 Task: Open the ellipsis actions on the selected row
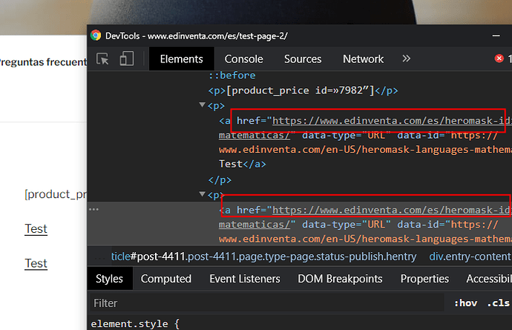[x=93, y=209]
